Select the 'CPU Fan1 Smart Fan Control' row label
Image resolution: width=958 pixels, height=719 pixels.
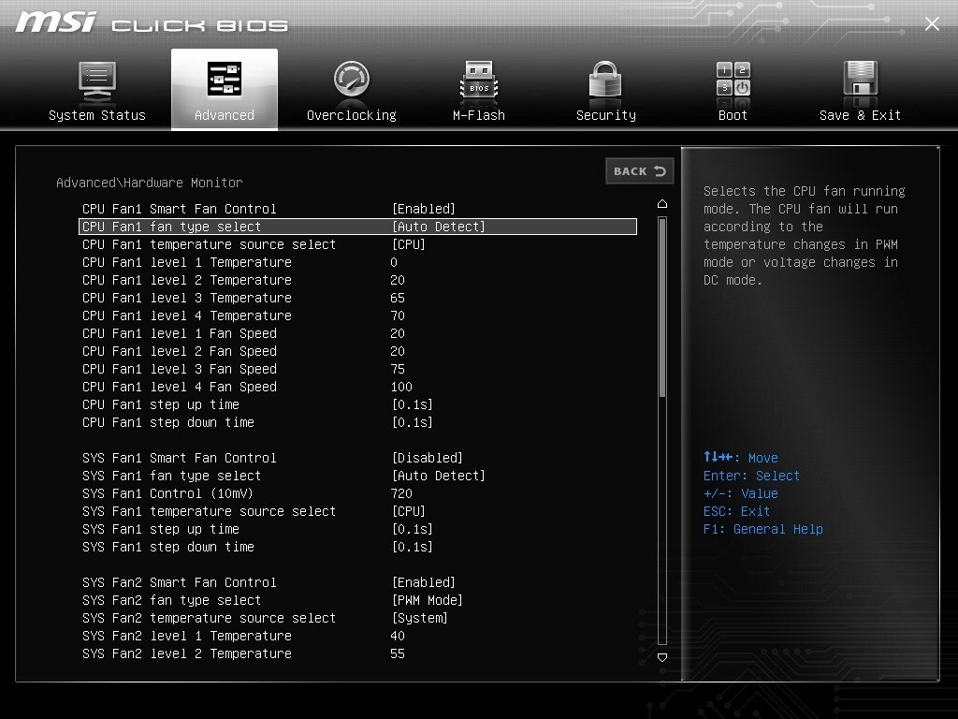pos(179,209)
